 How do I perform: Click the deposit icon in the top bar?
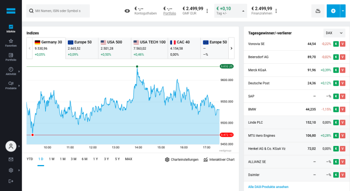(x=318, y=11)
